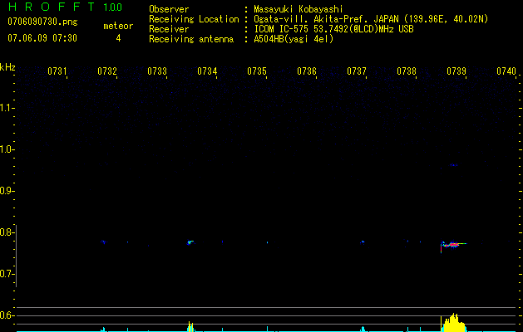This screenshot has width=523, height=332.
Task: Click the faint echo near 0737
Action: [363, 242]
